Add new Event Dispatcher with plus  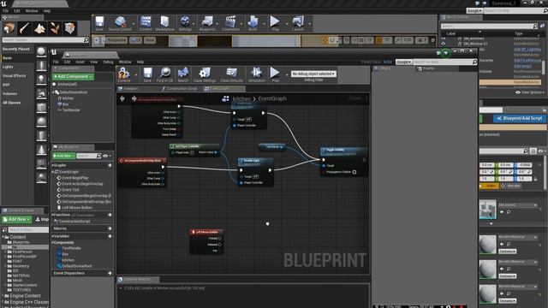coord(110,273)
